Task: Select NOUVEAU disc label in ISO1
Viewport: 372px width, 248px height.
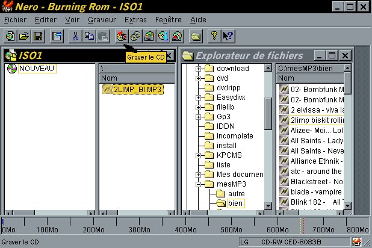Action: [x=37, y=69]
